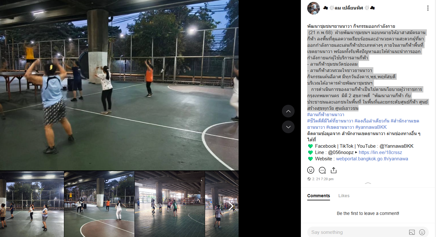Click the share post icon
This screenshot has height=237, width=436.
coord(333,170)
